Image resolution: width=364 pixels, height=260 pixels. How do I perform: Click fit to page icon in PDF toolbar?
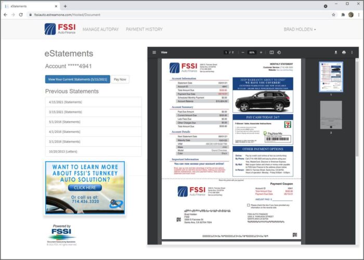(271, 52)
